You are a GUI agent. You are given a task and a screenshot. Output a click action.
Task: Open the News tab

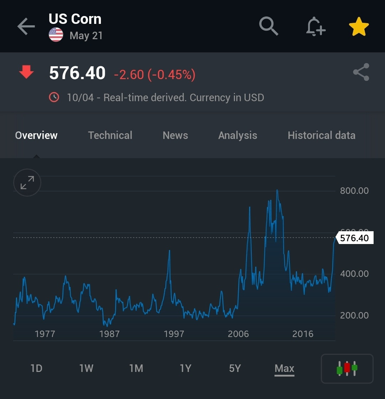(175, 135)
